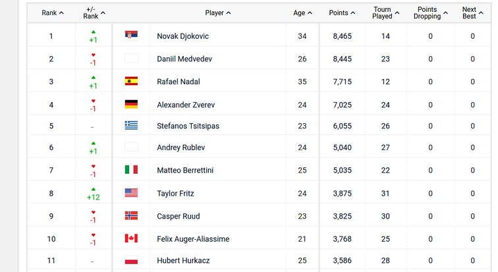This screenshot has height=272, width=498.
Task: Sort by Player column header
Action: pos(218,13)
